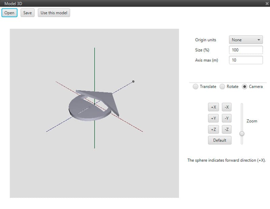270x209 pixels.
Task: Set camera view to -Z
Action: pyautogui.click(x=226, y=129)
